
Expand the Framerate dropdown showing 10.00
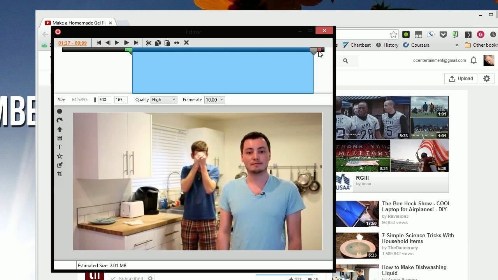[214, 100]
